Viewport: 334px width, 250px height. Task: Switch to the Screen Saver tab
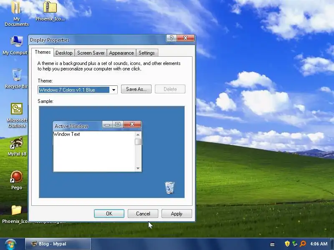[91, 53]
